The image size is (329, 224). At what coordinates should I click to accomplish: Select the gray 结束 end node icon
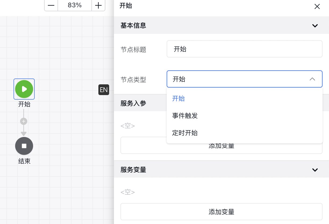coord(24,146)
